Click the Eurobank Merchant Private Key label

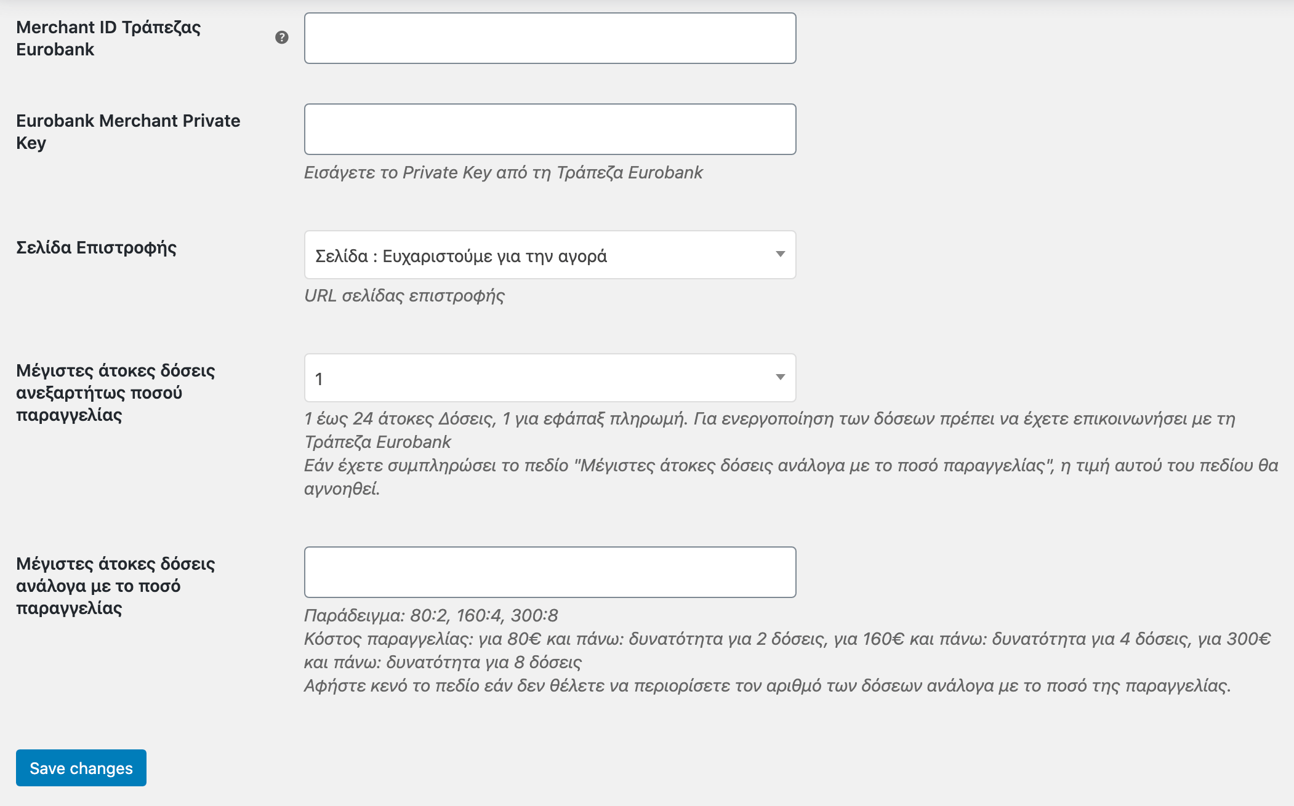(x=128, y=132)
